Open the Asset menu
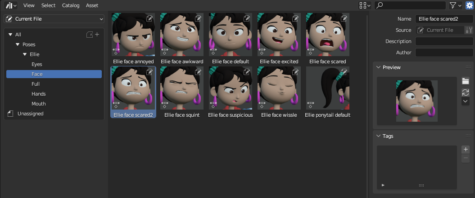The image size is (475, 198). (x=92, y=5)
